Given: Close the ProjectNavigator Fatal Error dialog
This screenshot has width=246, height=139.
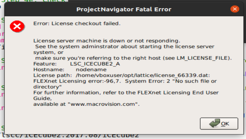Looking at the screenshot, I should [235, 9].
